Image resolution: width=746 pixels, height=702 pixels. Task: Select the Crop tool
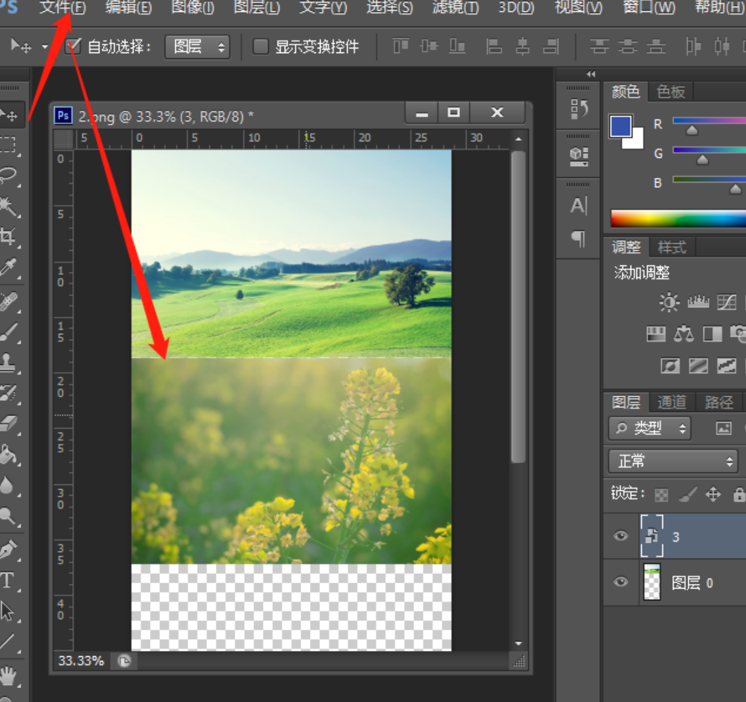tap(8, 236)
